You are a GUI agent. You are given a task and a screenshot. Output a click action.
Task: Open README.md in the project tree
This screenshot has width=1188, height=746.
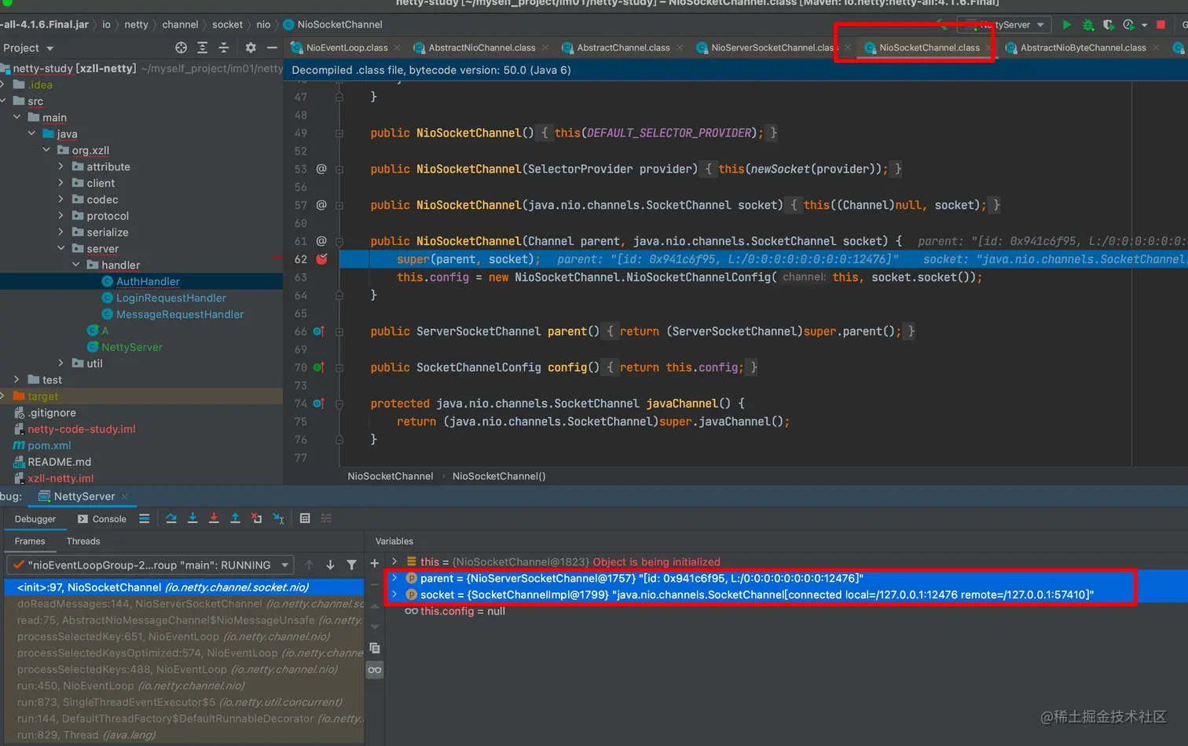click(59, 462)
